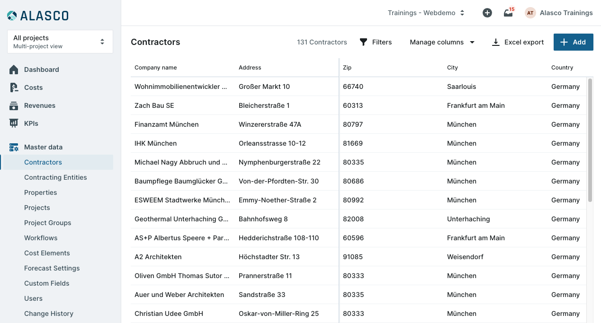Click the Add contractor button
Image resolution: width=601 pixels, height=323 pixels.
[x=573, y=42]
